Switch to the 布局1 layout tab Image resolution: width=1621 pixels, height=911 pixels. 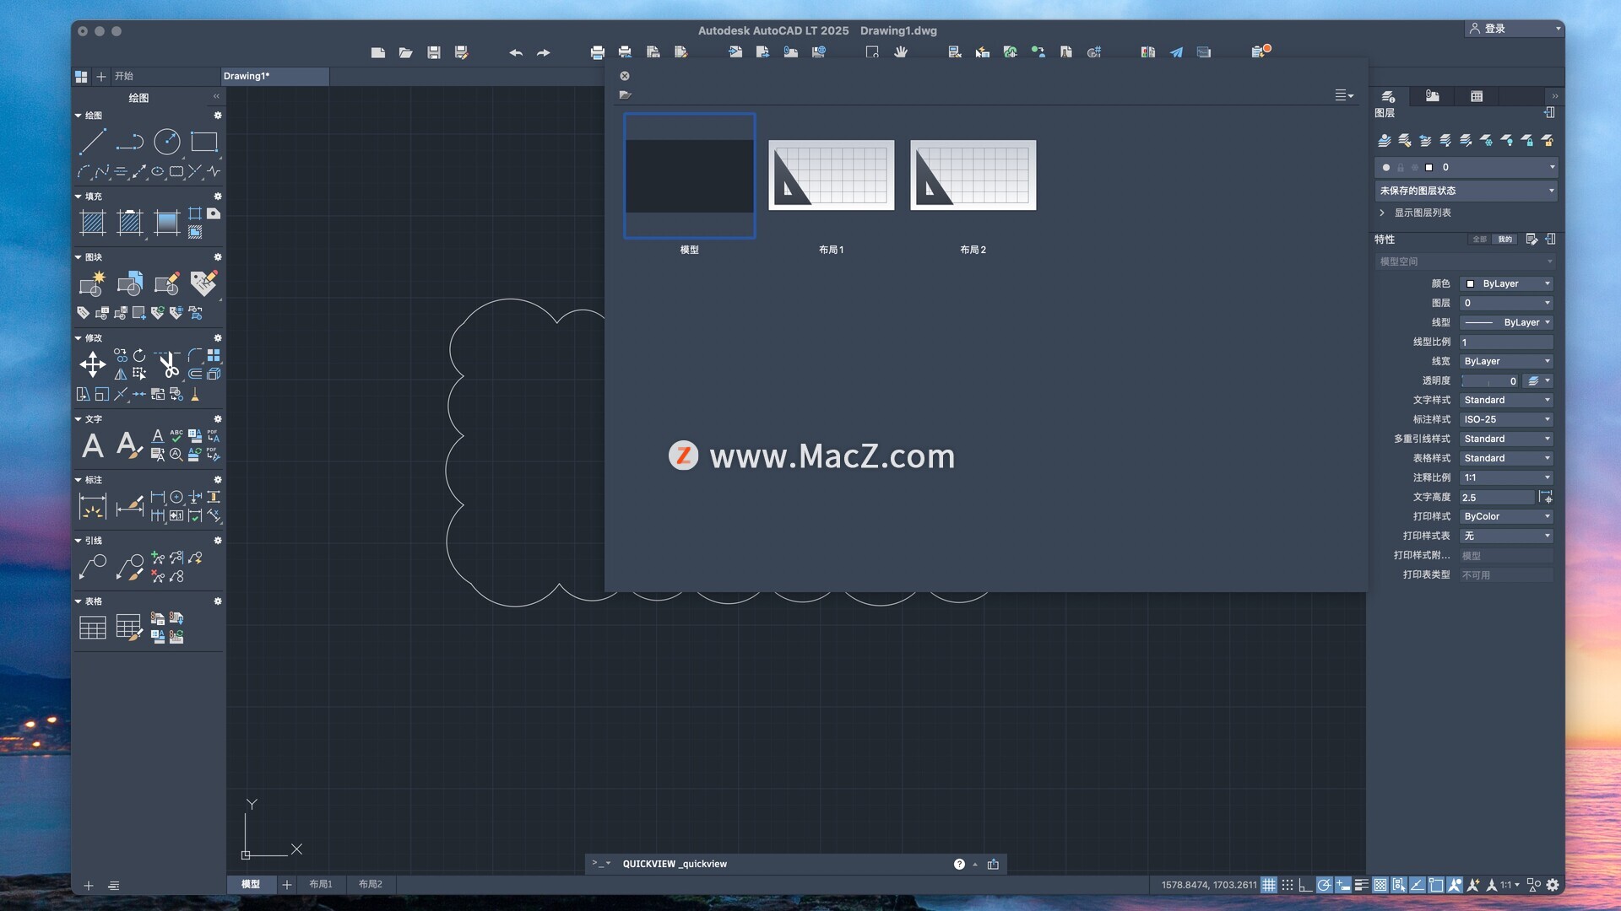tap(321, 884)
